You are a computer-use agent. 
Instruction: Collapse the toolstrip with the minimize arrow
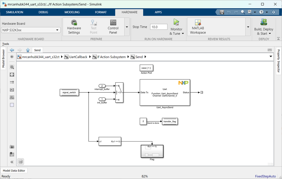tap(278, 39)
